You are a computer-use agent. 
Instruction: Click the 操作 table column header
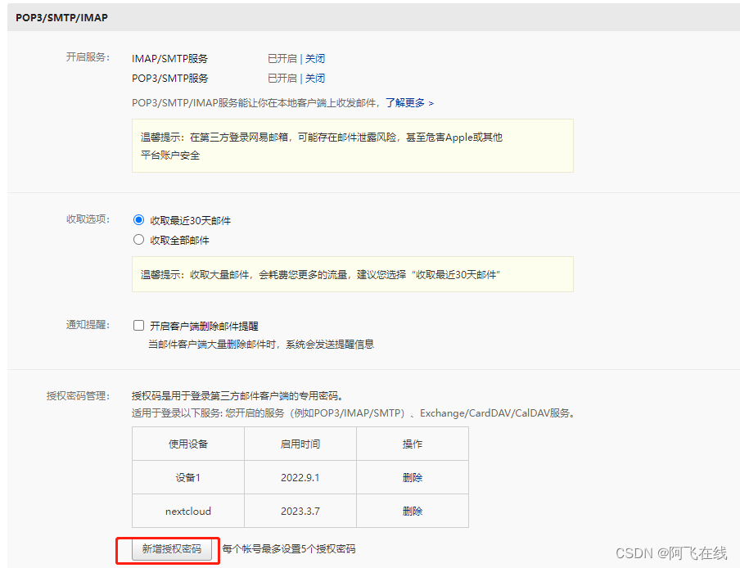click(x=413, y=444)
